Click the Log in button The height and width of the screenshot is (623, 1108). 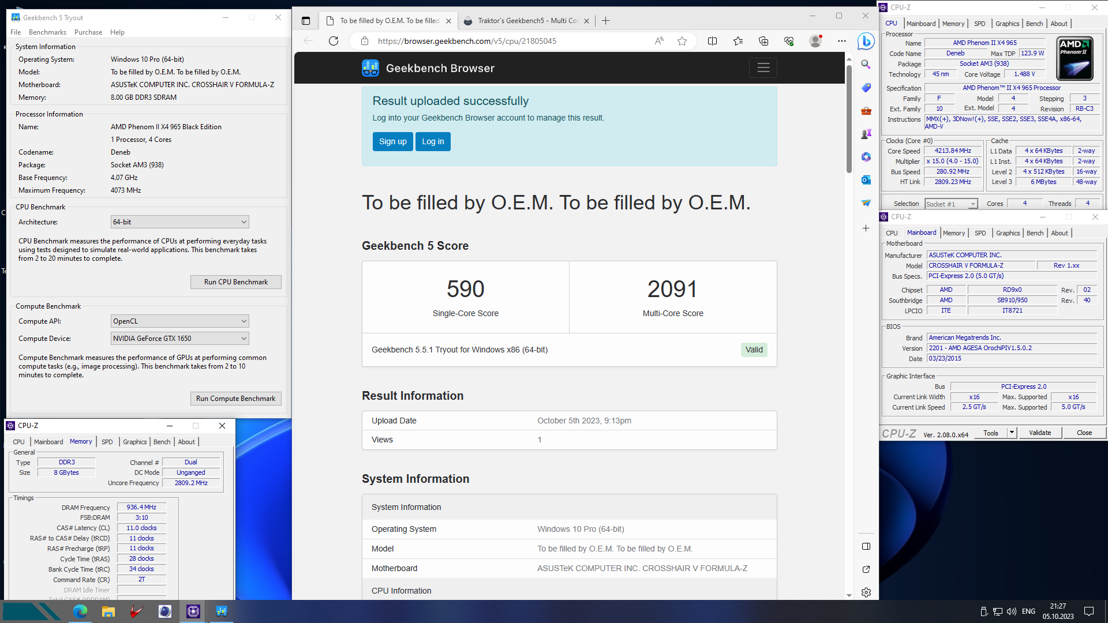point(433,141)
